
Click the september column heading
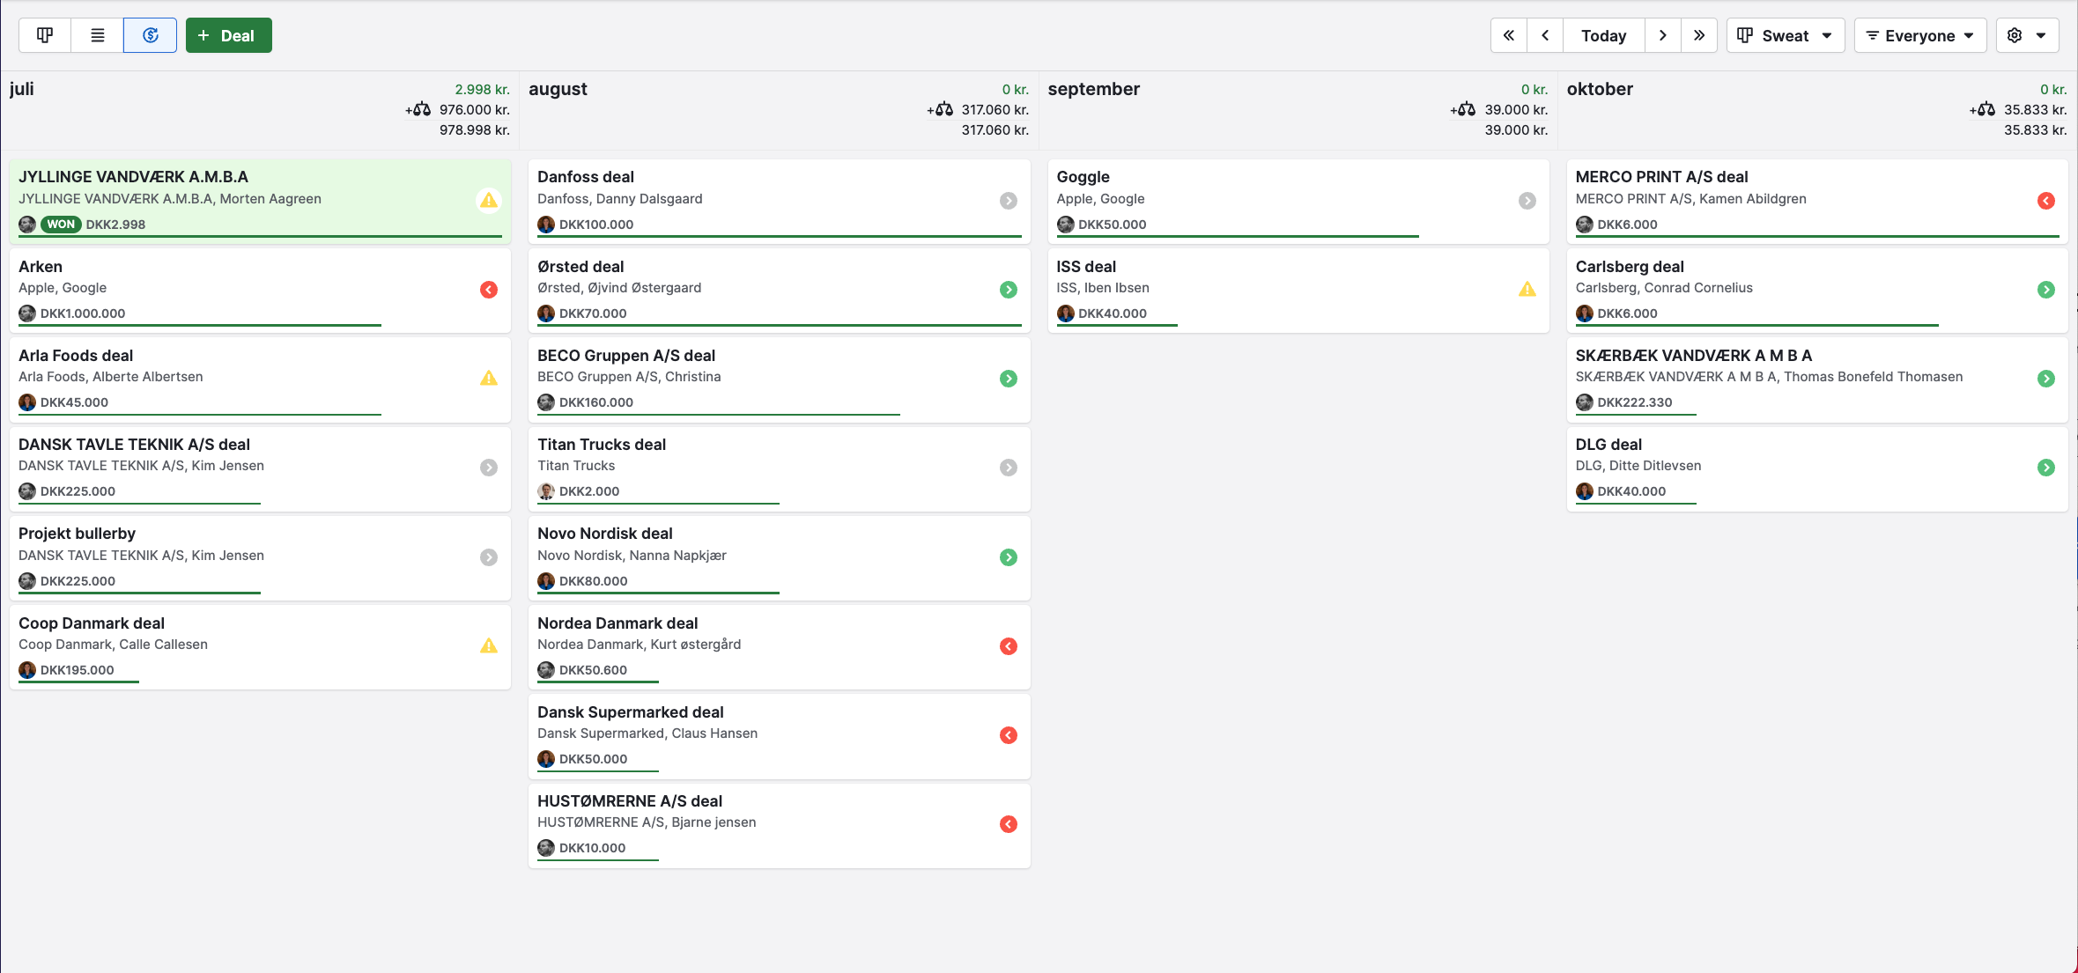(x=1093, y=89)
